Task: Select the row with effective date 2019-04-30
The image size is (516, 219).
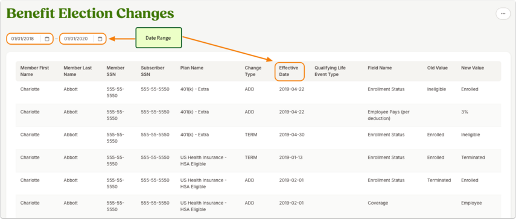Action: tap(258, 138)
